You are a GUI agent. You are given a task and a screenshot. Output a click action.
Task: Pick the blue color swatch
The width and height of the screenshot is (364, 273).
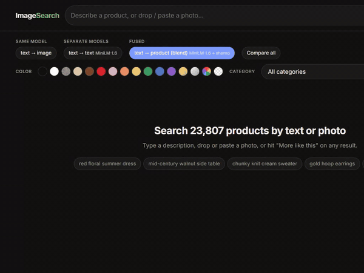(160, 71)
